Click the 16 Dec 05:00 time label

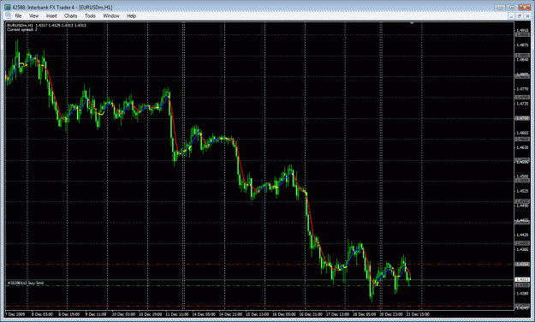284,314
